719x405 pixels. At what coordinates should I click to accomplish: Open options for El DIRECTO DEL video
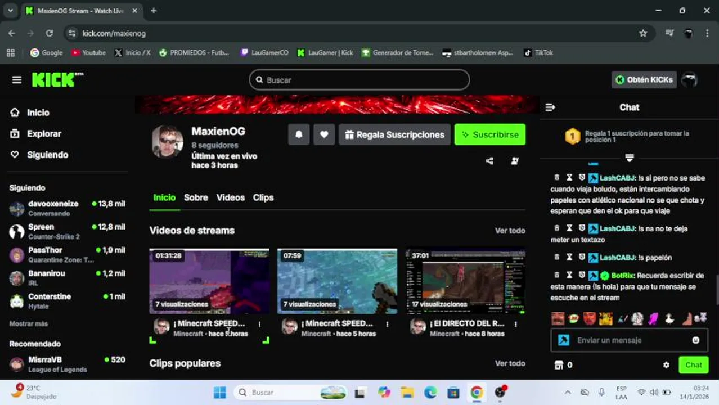[x=516, y=324]
